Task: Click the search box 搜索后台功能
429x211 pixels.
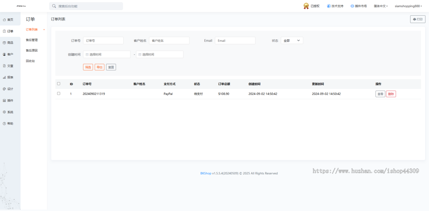Action: (86, 6)
